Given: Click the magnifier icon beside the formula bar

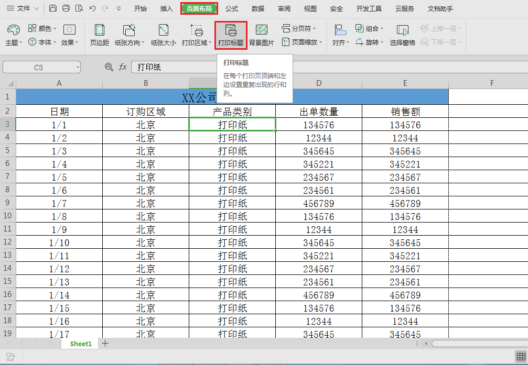Looking at the screenshot, I should (107, 67).
